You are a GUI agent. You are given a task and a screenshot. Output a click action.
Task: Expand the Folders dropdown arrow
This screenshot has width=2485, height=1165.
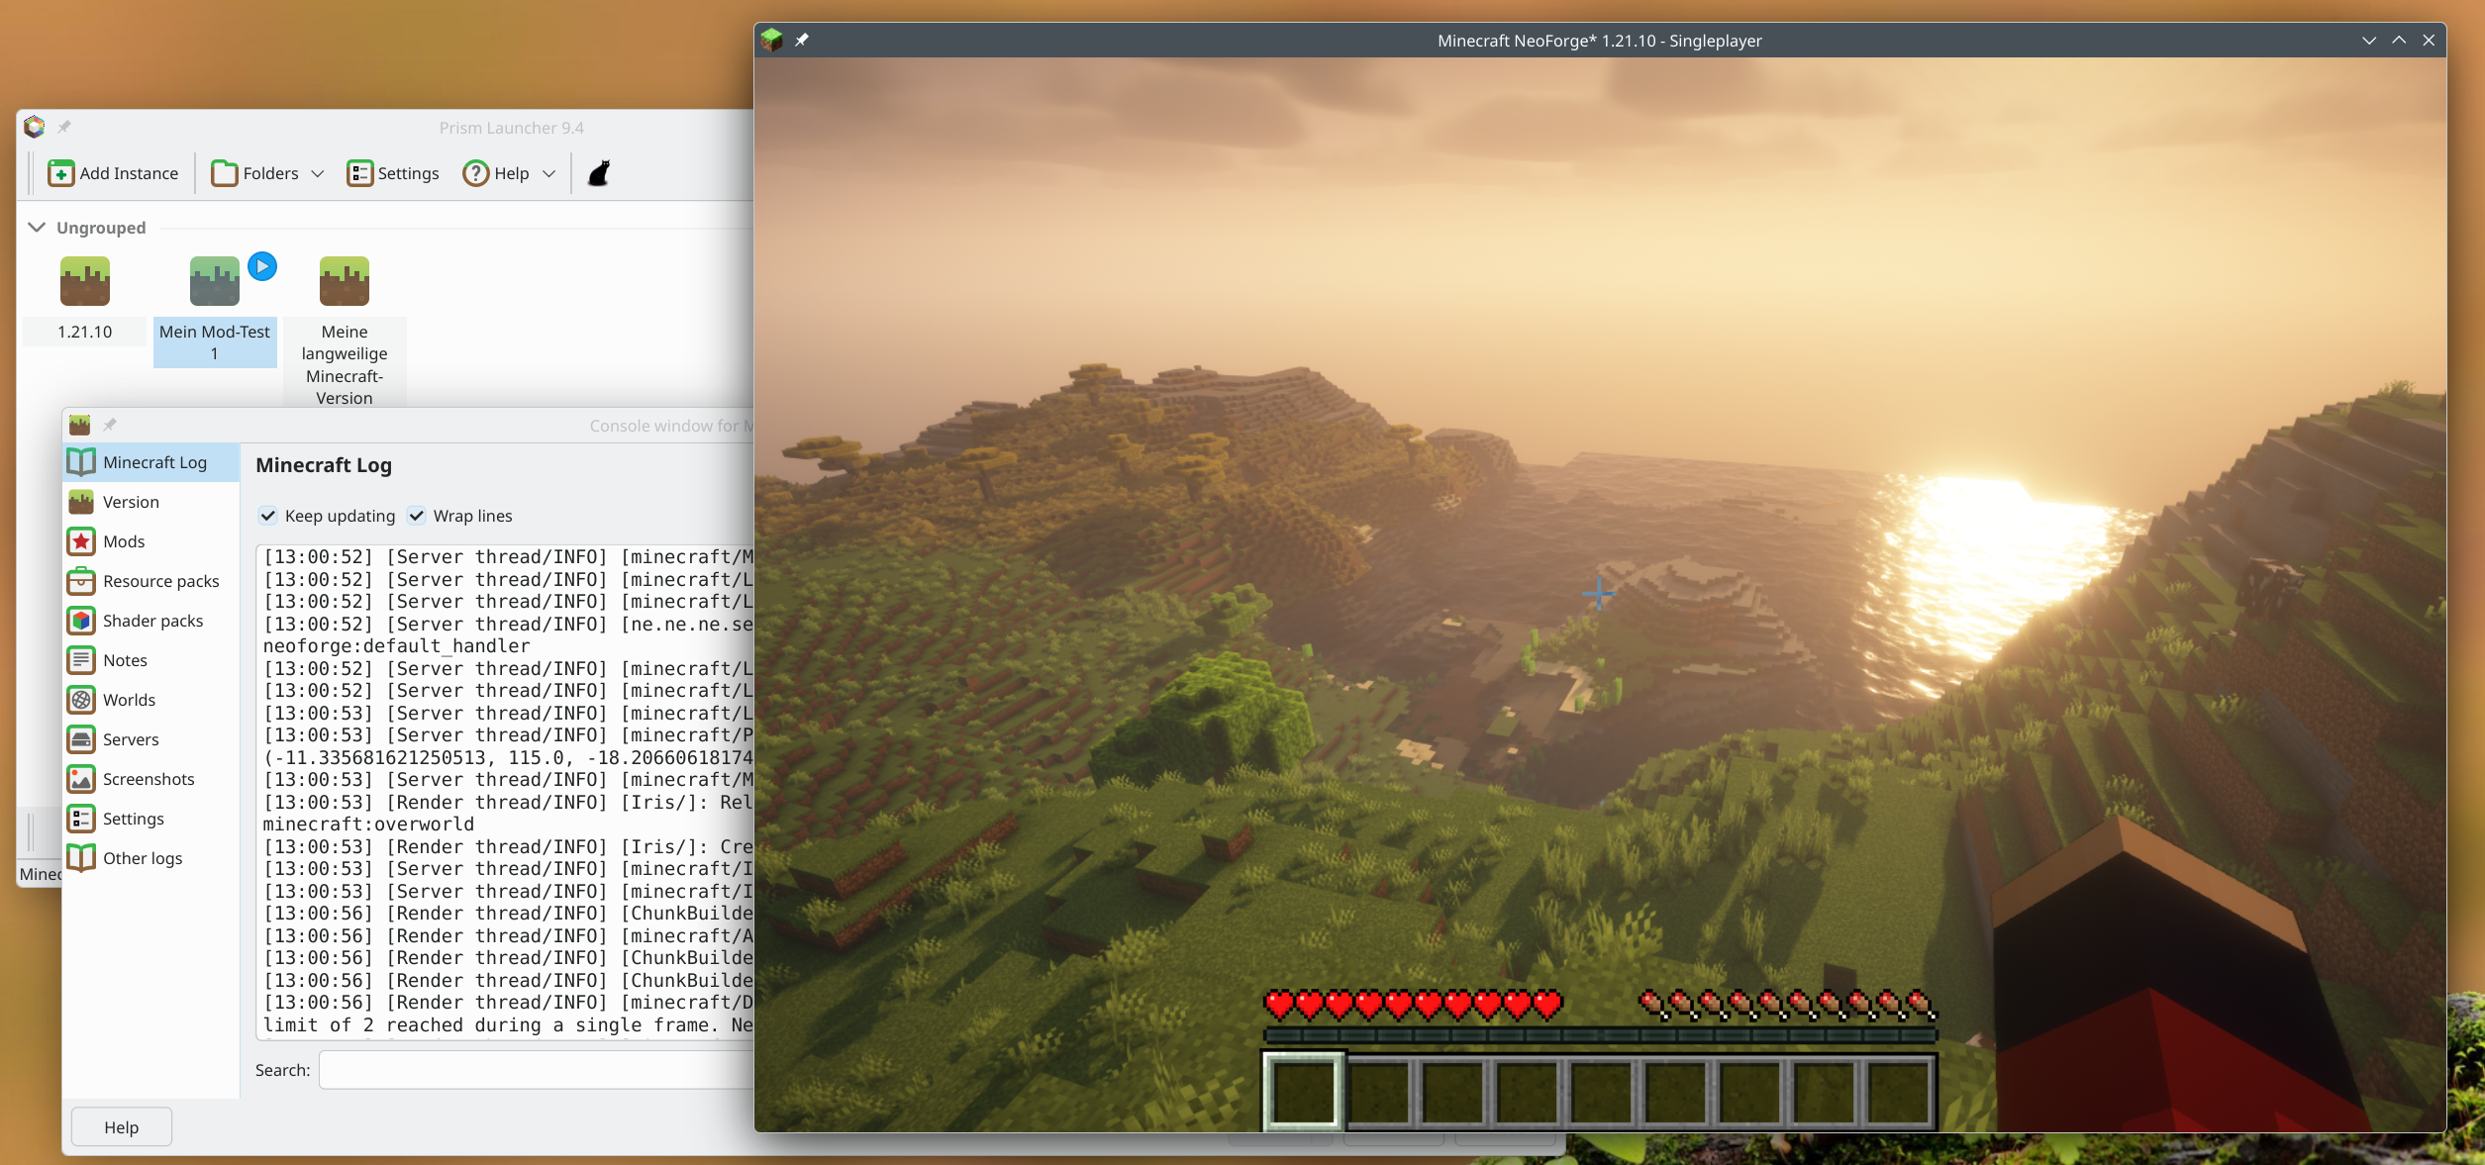tap(318, 173)
